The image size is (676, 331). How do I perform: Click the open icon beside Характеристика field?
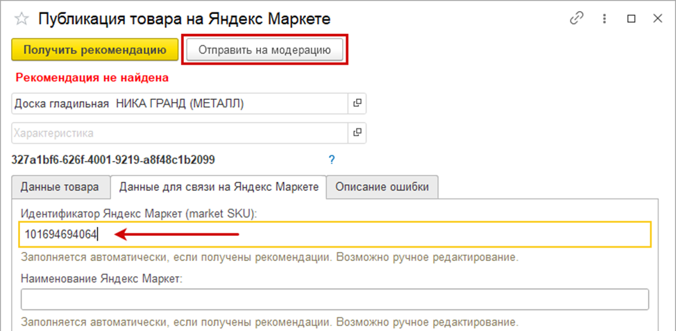(x=357, y=132)
